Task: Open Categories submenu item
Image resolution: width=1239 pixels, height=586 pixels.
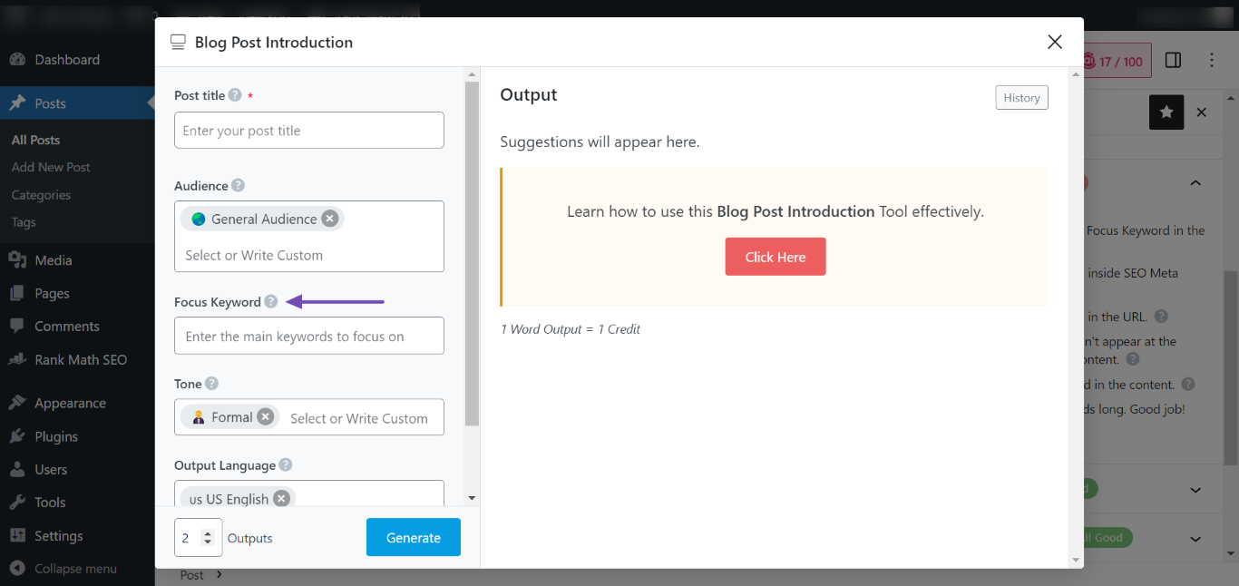Action: pos(41,195)
